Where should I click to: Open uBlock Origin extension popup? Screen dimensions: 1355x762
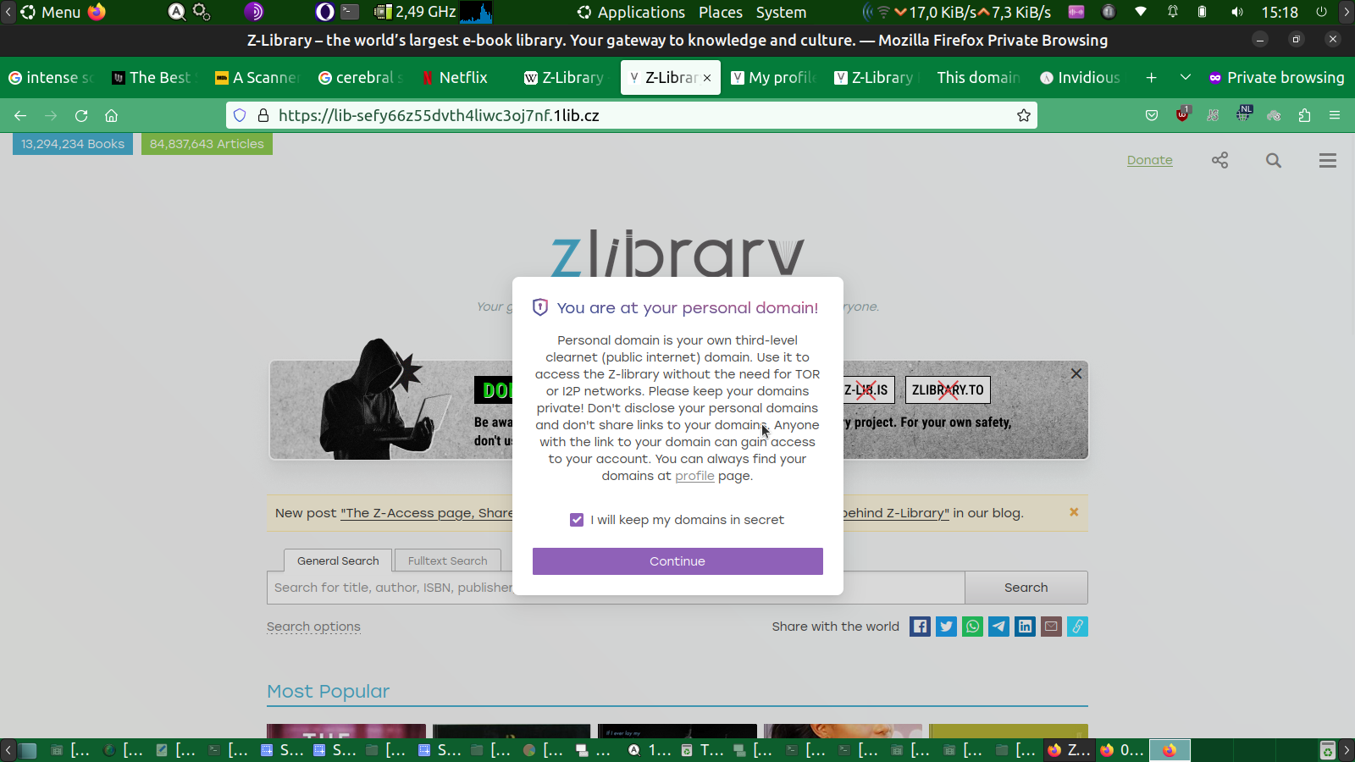coord(1182,114)
